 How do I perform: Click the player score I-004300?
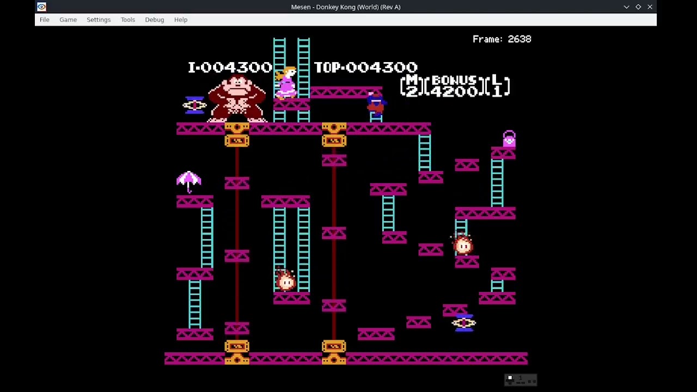point(230,68)
